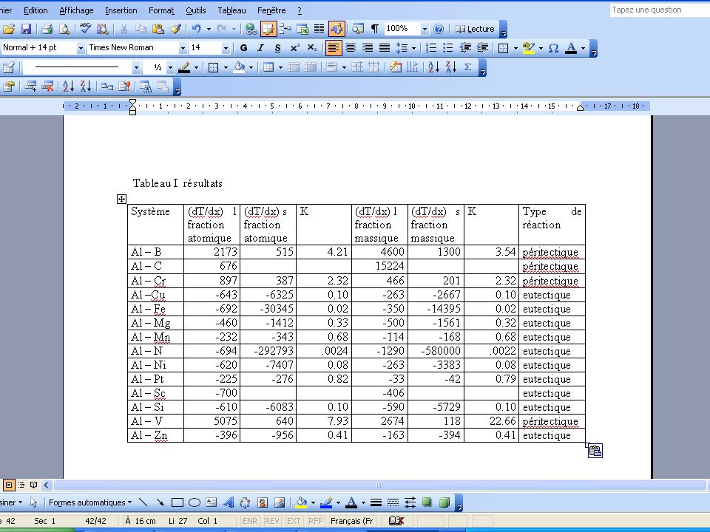Image resolution: width=710 pixels, height=532 pixels.
Task: Open the Formes automatiques dropdown
Action: pos(90,502)
